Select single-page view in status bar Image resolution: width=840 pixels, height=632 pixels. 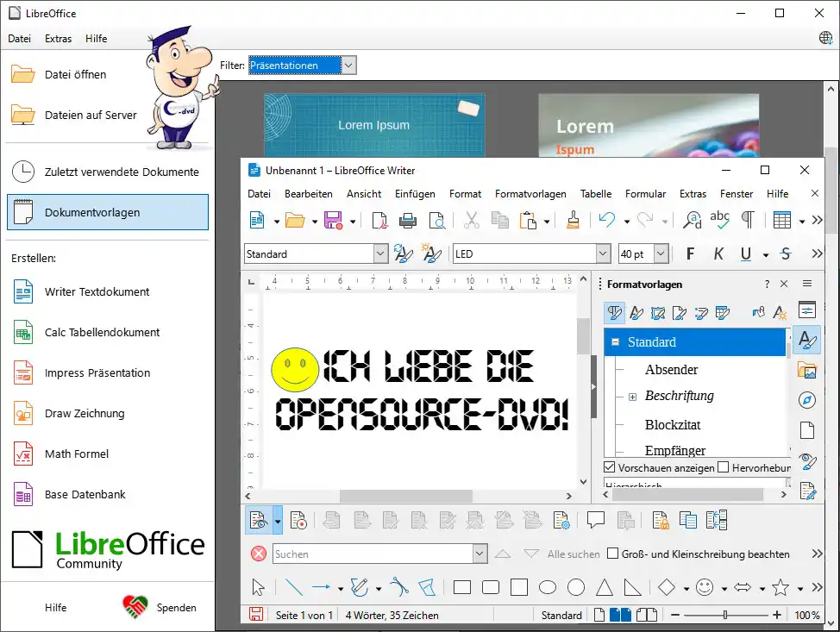[x=599, y=615]
